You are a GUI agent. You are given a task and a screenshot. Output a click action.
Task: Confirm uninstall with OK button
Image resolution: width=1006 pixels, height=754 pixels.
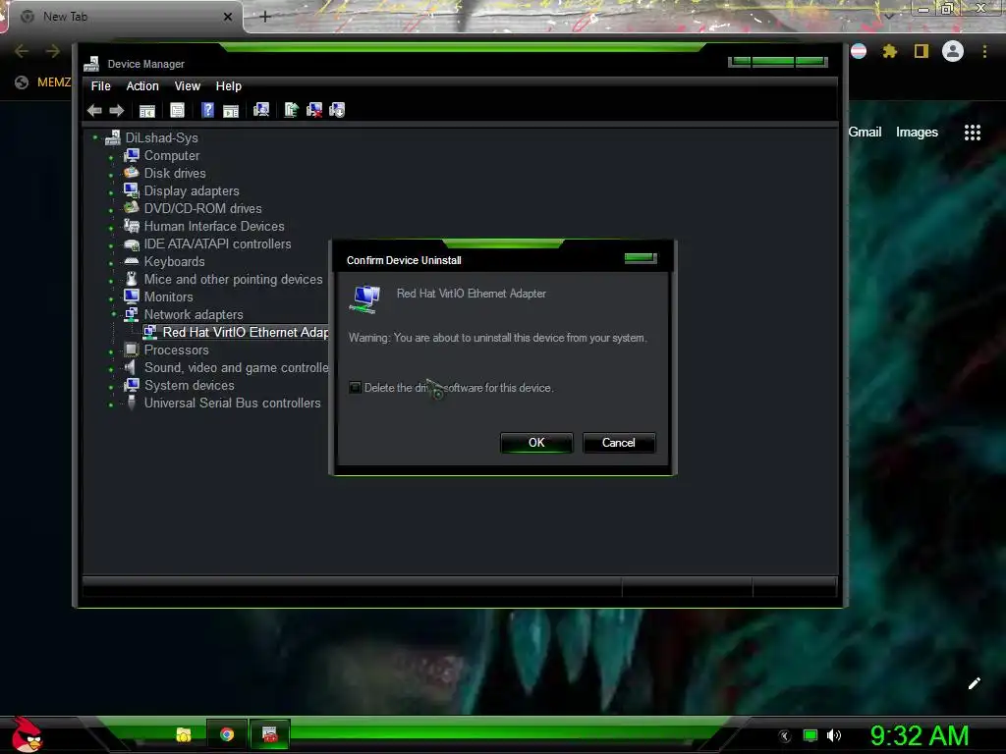pos(536,443)
